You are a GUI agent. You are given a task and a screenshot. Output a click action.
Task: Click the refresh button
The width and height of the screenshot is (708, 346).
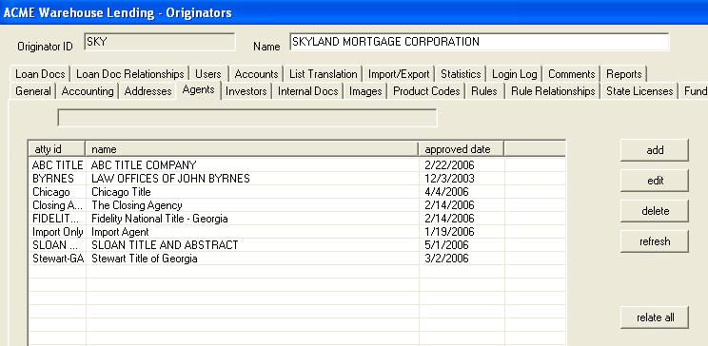tap(655, 241)
